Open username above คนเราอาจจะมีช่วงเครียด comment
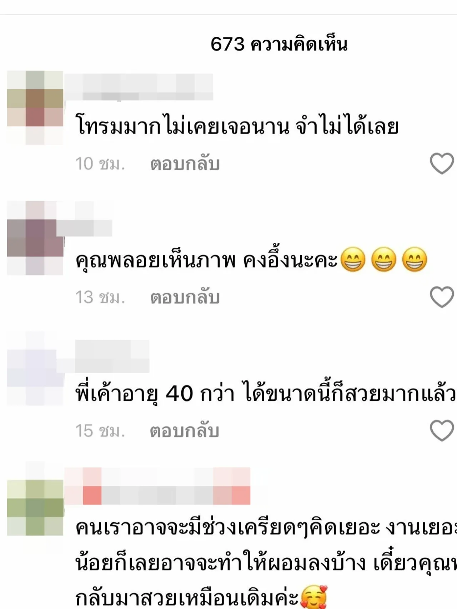The width and height of the screenshot is (457, 609). 157,486
